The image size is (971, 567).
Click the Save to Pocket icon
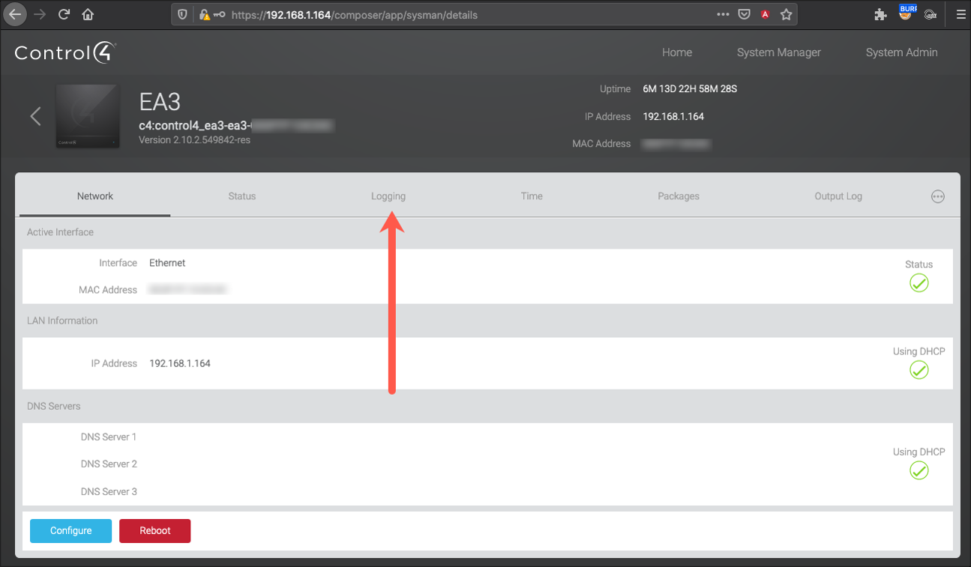pyautogui.click(x=744, y=14)
